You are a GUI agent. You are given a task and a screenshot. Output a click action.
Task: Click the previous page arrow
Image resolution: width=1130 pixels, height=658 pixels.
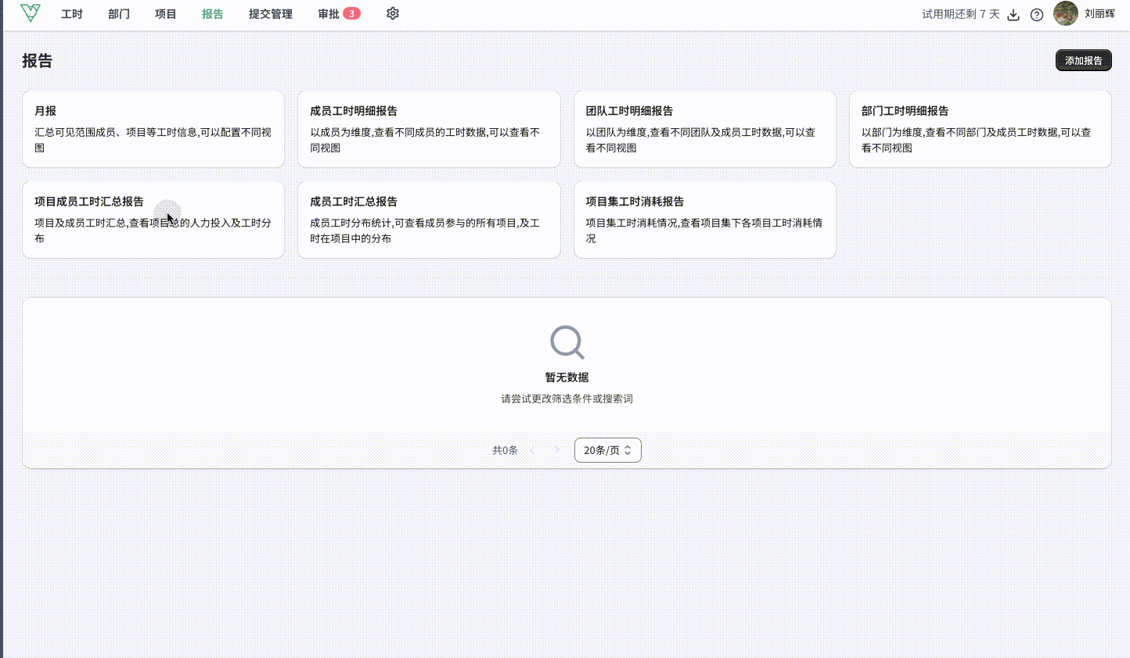tap(533, 450)
